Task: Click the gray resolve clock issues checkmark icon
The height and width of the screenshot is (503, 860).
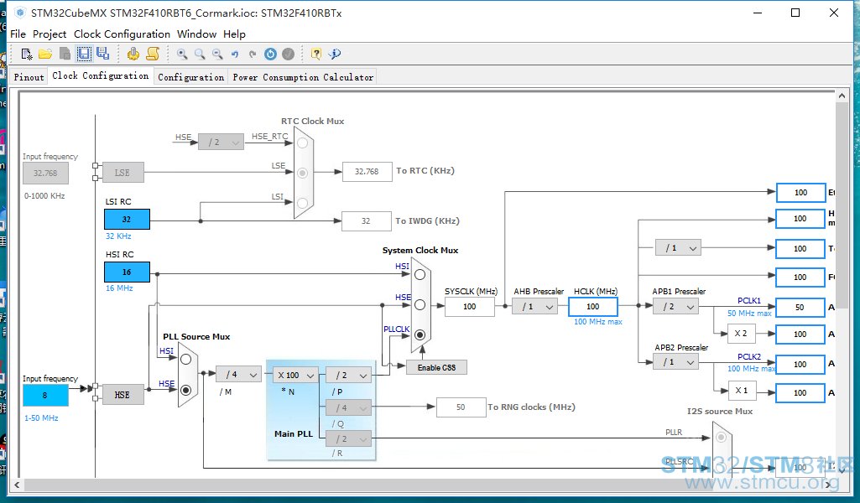Action: point(288,54)
